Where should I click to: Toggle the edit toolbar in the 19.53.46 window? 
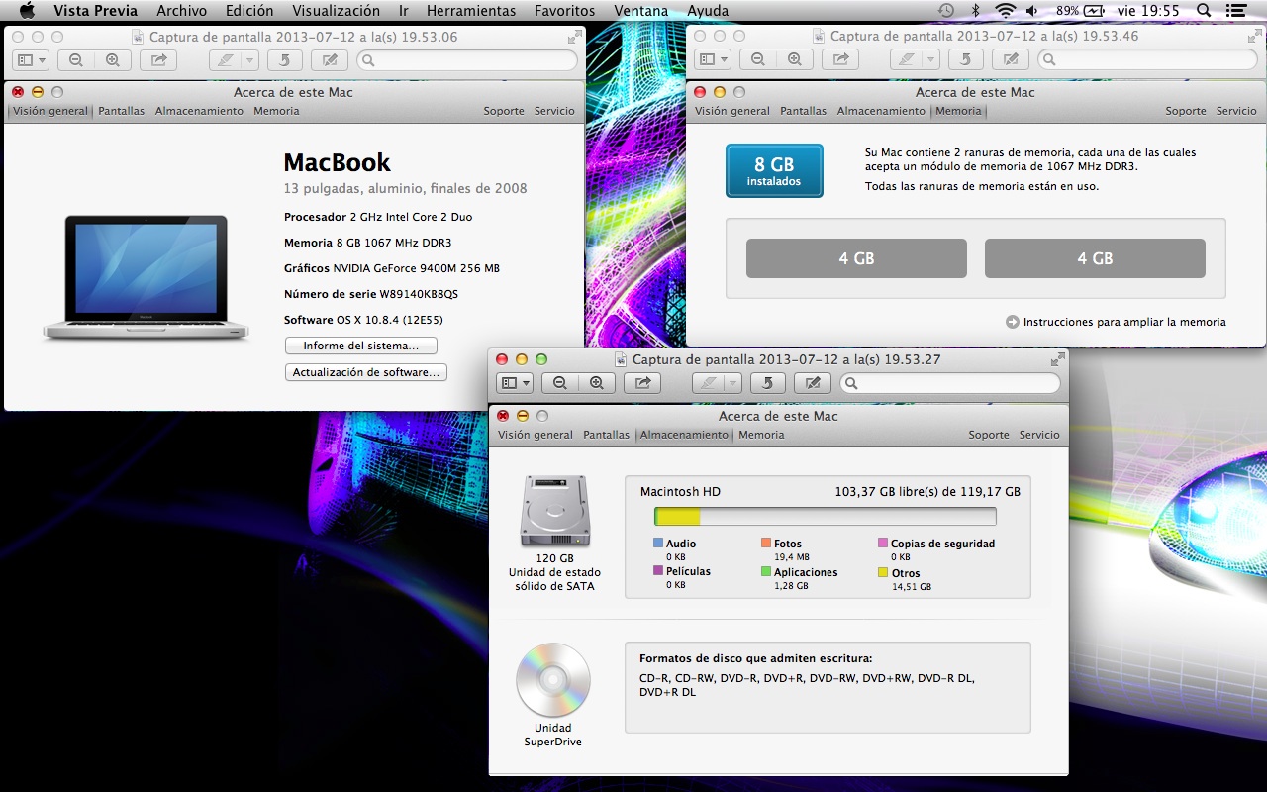pyautogui.click(x=1011, y=59)
